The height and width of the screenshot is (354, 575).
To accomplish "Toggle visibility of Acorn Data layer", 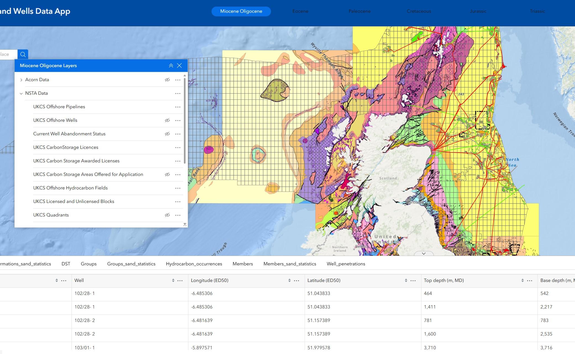I will [167, 80].
